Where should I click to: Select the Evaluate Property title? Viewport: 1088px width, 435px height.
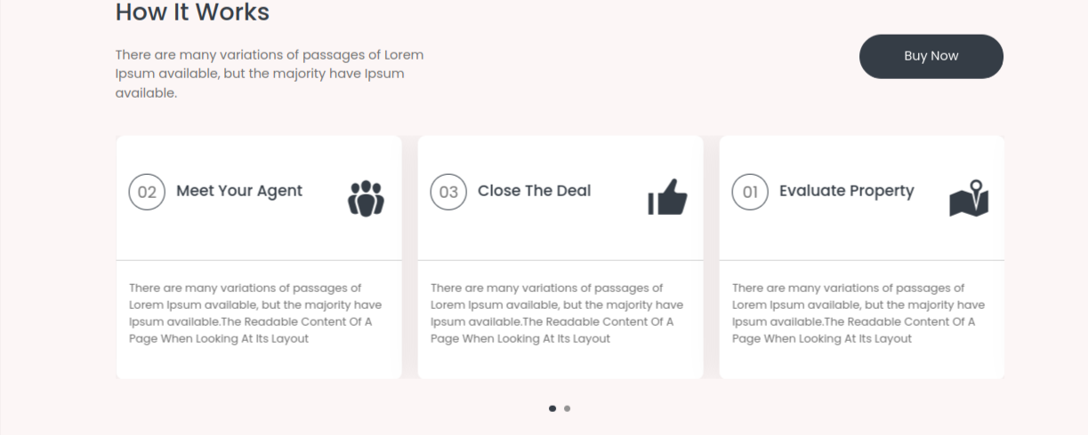click(846, 191)
